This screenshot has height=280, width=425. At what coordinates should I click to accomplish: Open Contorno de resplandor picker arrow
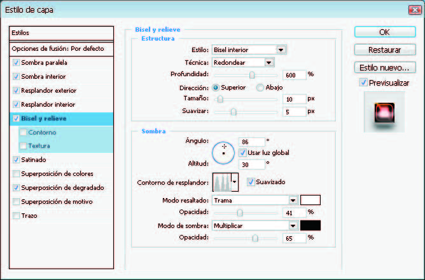point(235,182)
